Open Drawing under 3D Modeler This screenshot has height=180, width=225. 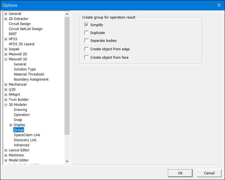tap(21, 110)
